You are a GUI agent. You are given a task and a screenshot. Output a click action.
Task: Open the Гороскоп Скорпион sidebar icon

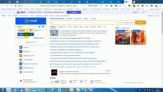pyautogui.click(x=21, y=64)
